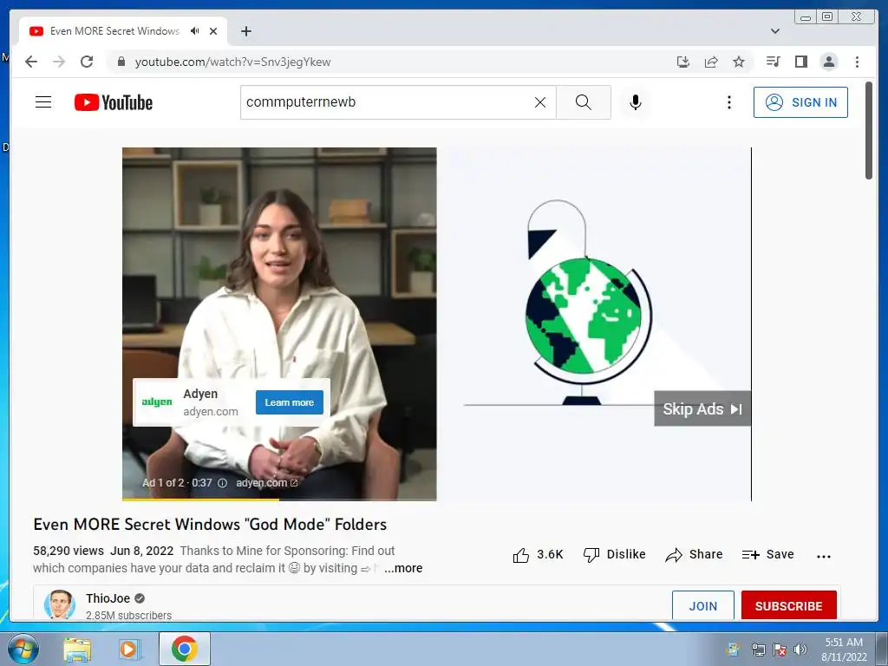888x666 pixels.
Task: Open ad info icon near timer
Action: pyautogui.click(x=223, y=483)
